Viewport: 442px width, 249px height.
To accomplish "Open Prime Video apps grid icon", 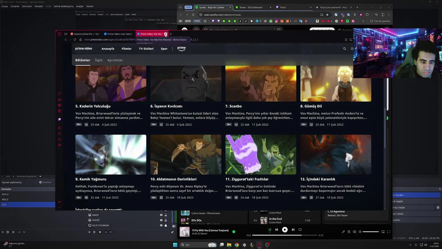I will click(x=352, y=49).
